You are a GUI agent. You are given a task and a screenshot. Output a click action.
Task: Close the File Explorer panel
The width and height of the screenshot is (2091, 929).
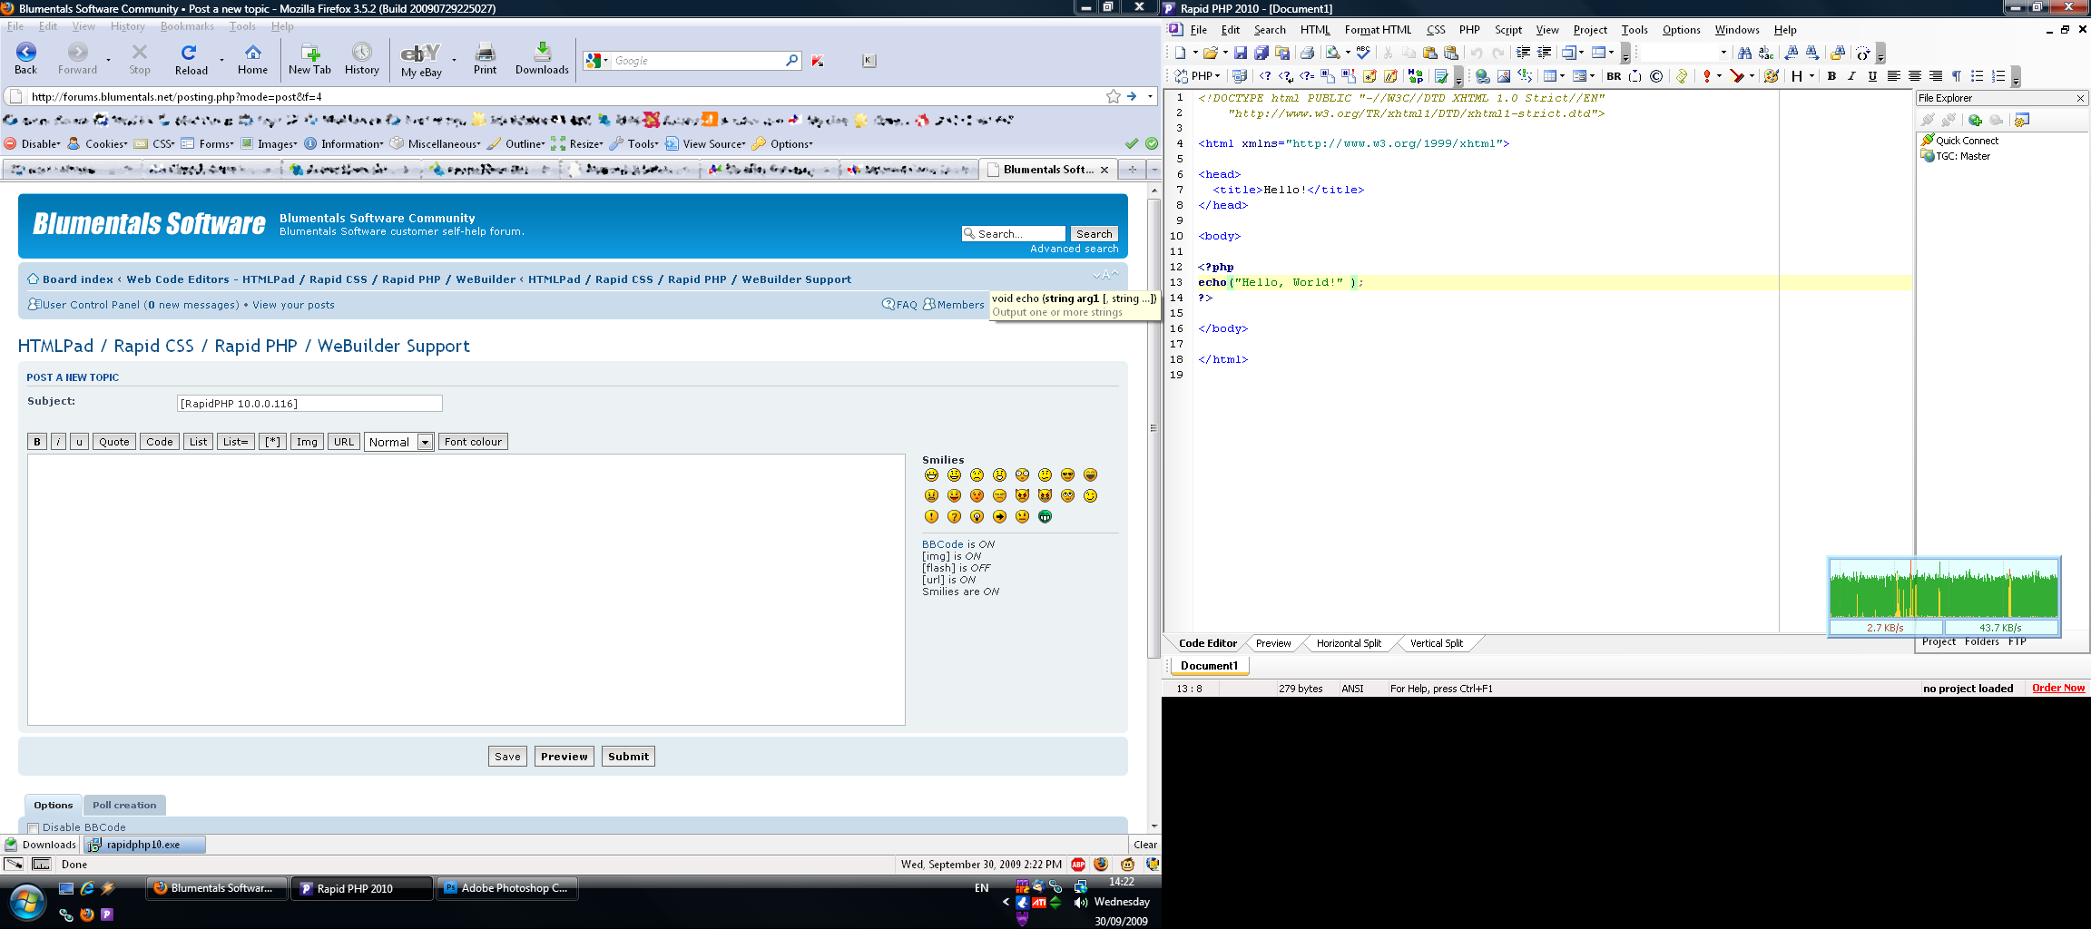[x=2080, y=98]
